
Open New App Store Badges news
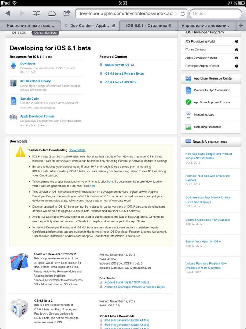click(208, 156)
